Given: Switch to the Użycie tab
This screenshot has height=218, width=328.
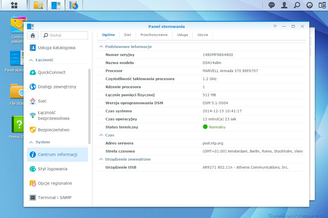Looking at the screenshot, I should pos(203,35).
